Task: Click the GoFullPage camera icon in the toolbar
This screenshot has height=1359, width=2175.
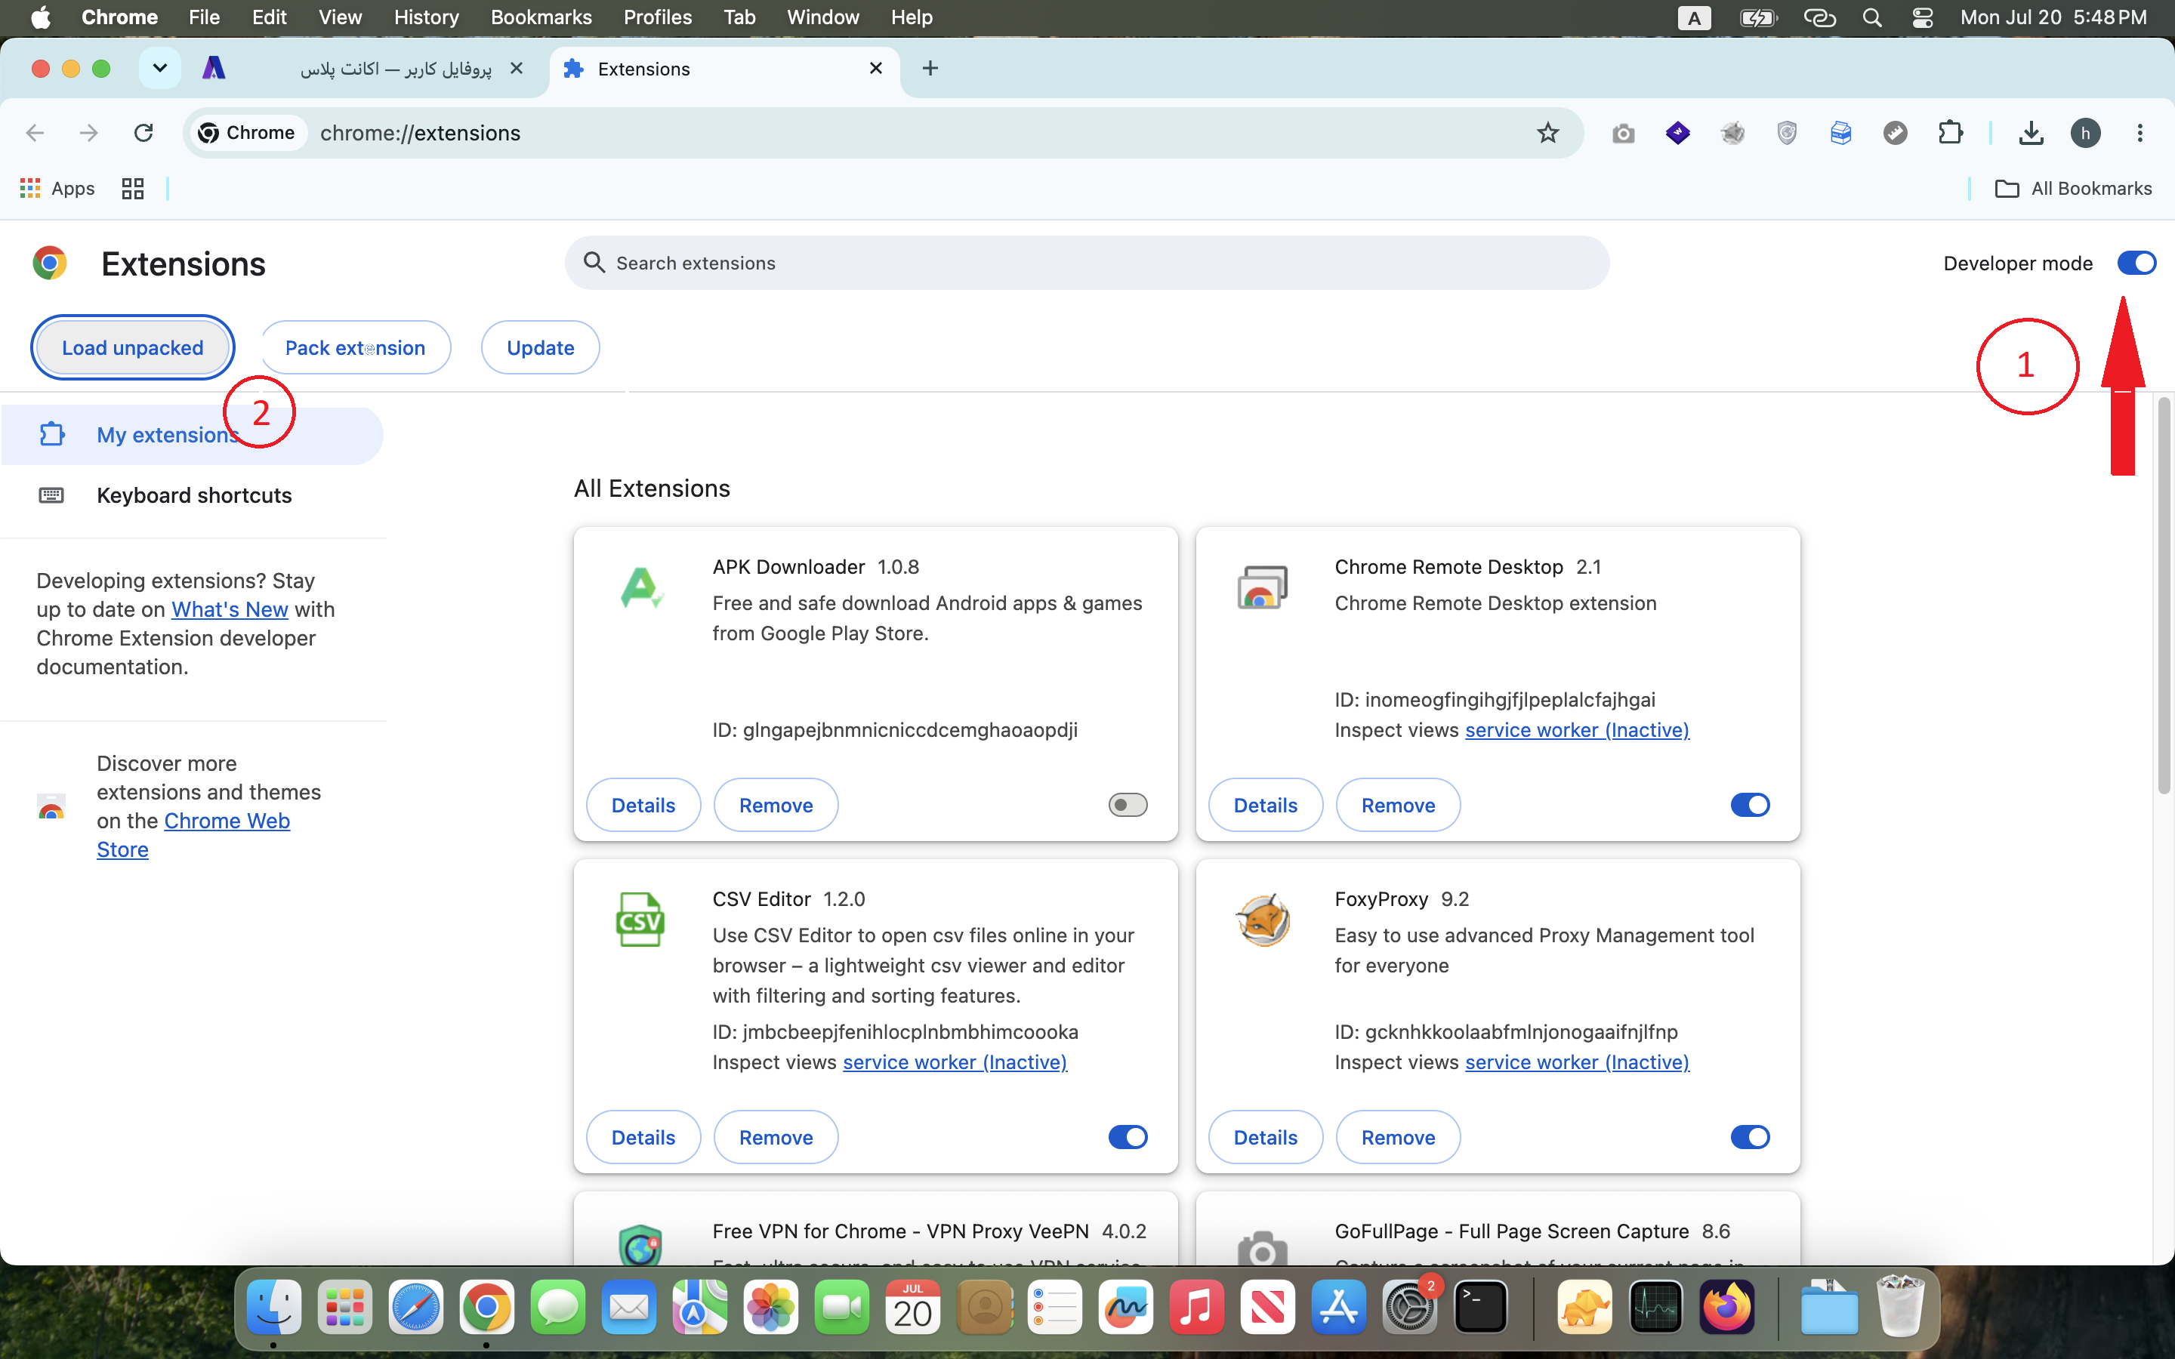Action: coord(1623,134)
